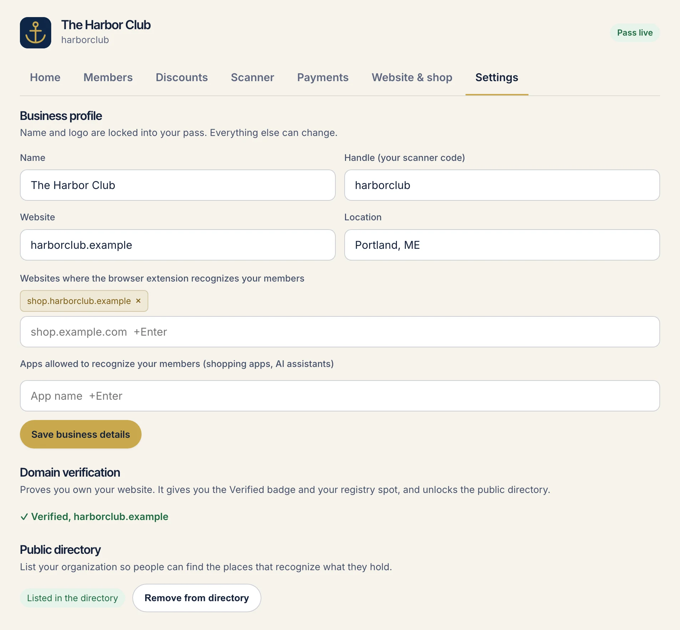Click into the Location field
The height and width of the screenshot is (630, 680).
502,245
